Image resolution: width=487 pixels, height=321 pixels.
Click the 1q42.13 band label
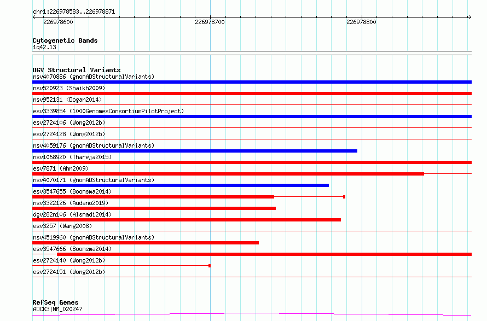tap(44, 47)
